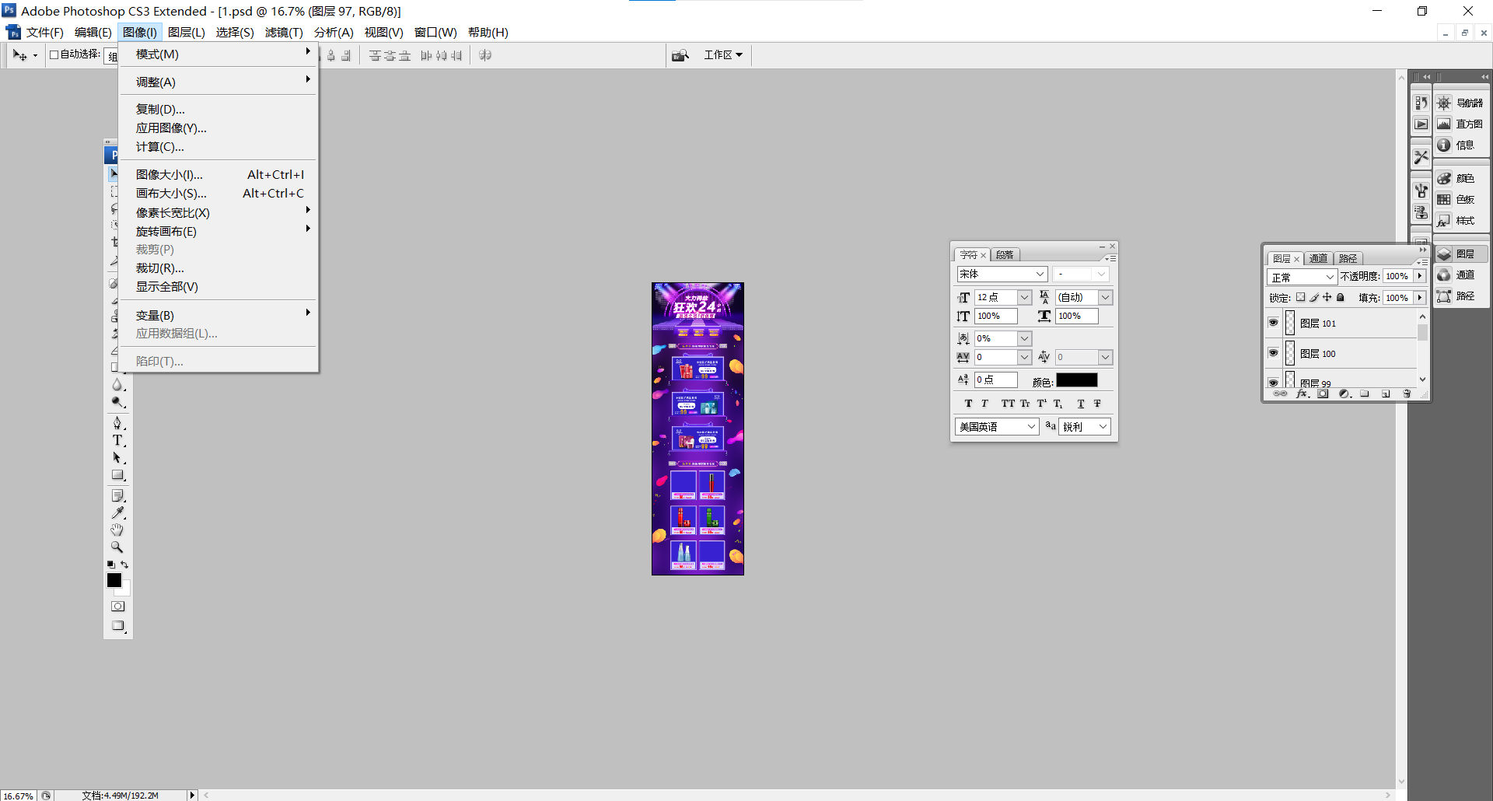Toggle Faux Bold in Character panel
1493x801 pixels.
pyautogui.click(x=968, y=404)
